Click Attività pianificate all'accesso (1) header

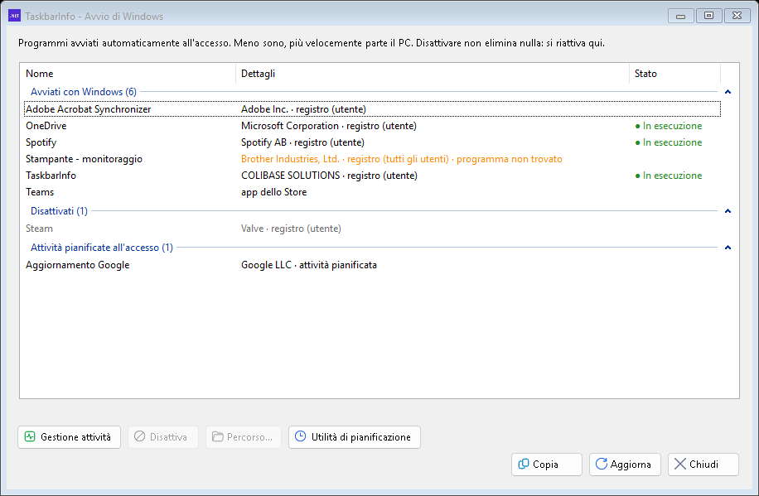(102, 248)
